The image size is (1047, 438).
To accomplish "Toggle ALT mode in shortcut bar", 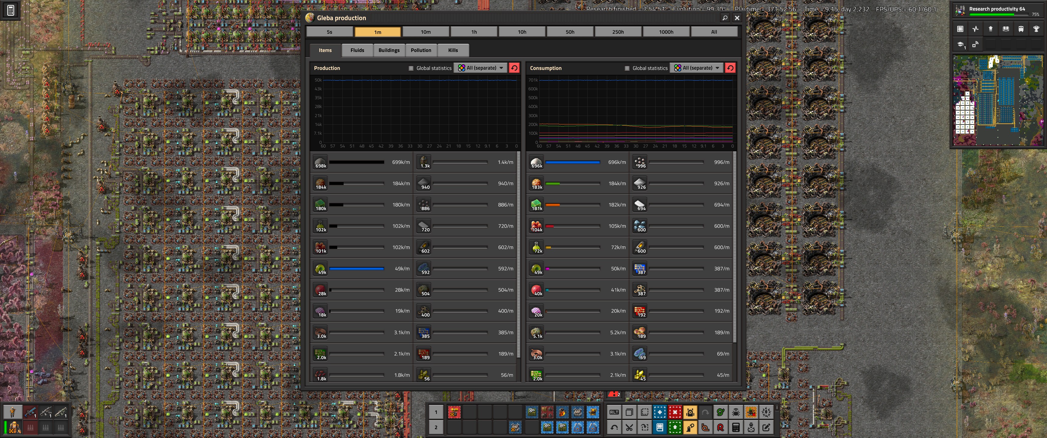I will click(614, 412).
